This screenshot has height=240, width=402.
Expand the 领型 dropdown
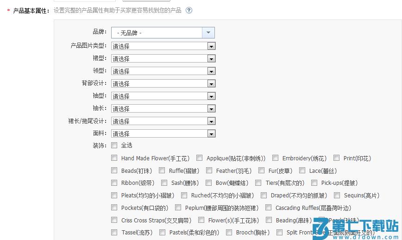[x=163, y=71]
